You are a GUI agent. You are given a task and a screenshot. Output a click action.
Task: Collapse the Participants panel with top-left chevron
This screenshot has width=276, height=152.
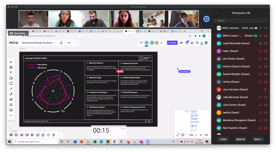[216, 13]
